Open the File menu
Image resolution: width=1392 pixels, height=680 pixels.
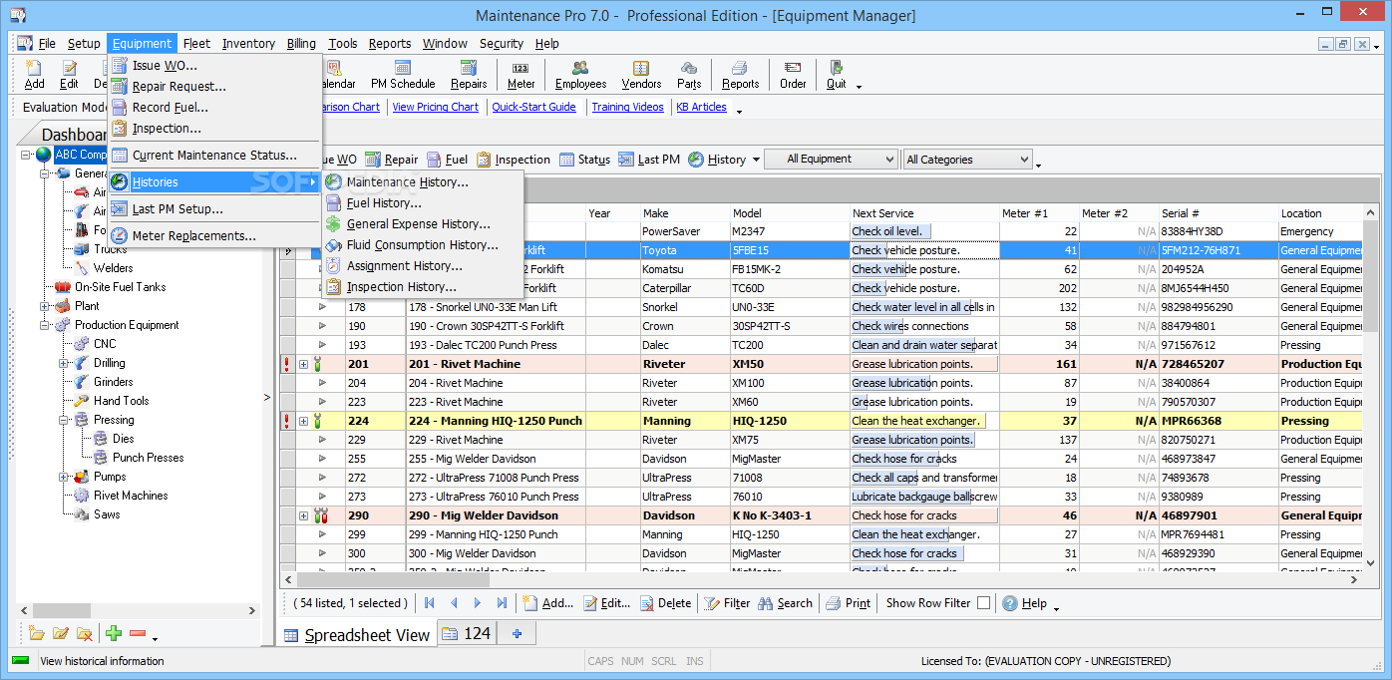click(x=47, y=43)
